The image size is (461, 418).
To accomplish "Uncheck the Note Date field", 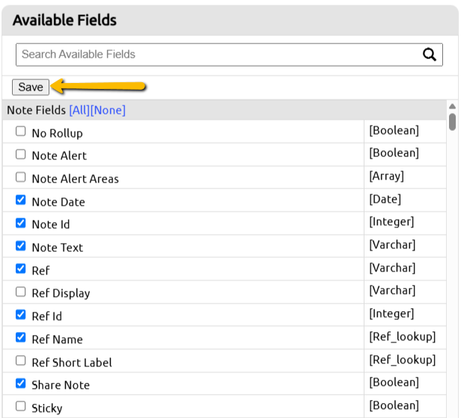I will pos(21,200).
